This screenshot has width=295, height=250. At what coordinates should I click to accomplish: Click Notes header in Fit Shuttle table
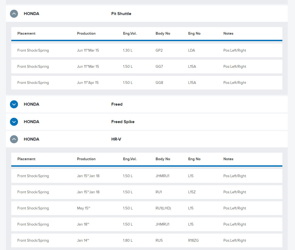point(228,34)
